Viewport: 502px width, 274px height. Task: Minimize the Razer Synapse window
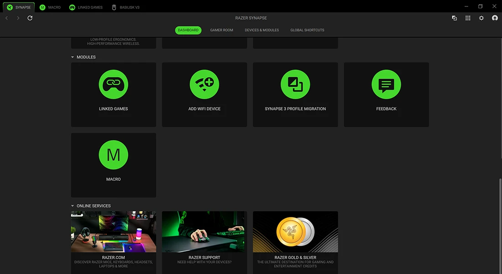tap(466, 6)
